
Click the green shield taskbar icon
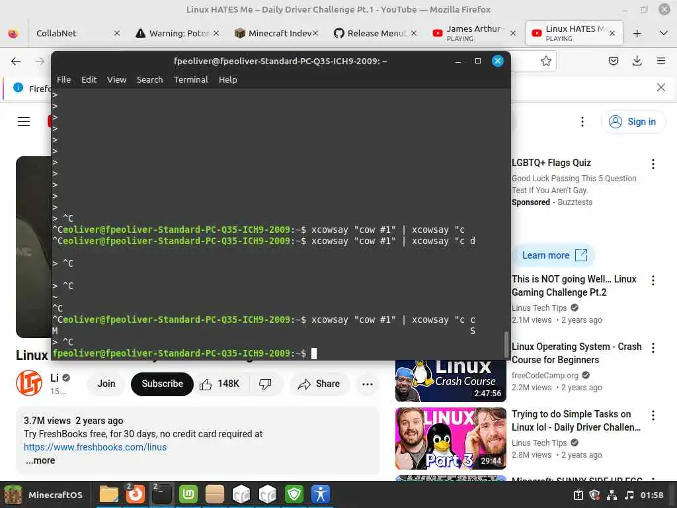pos(294,494)
